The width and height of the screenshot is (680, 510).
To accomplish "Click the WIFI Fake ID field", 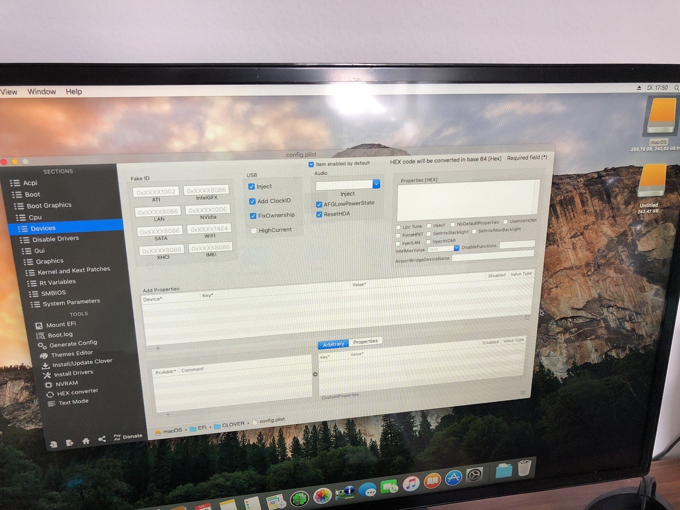I will tap(209, 229).
